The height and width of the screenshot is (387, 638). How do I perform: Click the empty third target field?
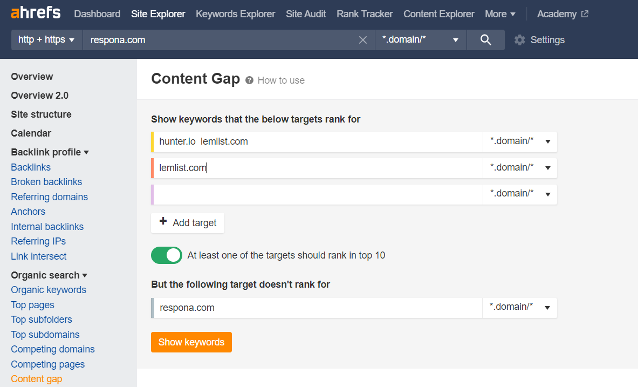(x=318, y=194)
